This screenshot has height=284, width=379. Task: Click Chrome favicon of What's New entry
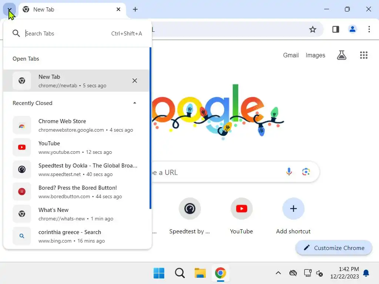(x=22, y=214)
